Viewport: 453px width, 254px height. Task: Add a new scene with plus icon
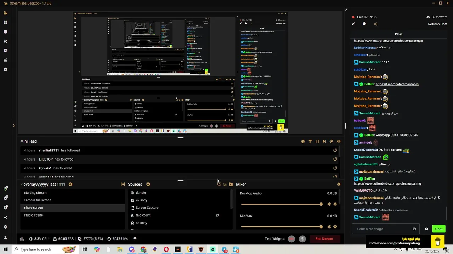tap(70, 184)
